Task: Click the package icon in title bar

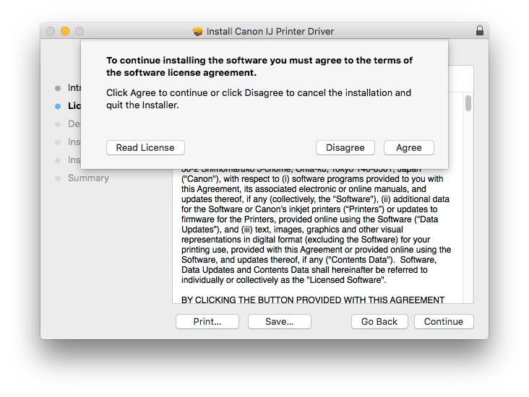Action: 198,31
